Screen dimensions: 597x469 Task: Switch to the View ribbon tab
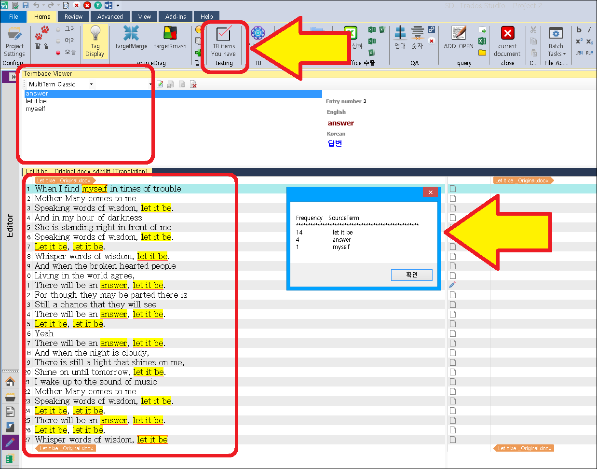(x=144, y=16)
